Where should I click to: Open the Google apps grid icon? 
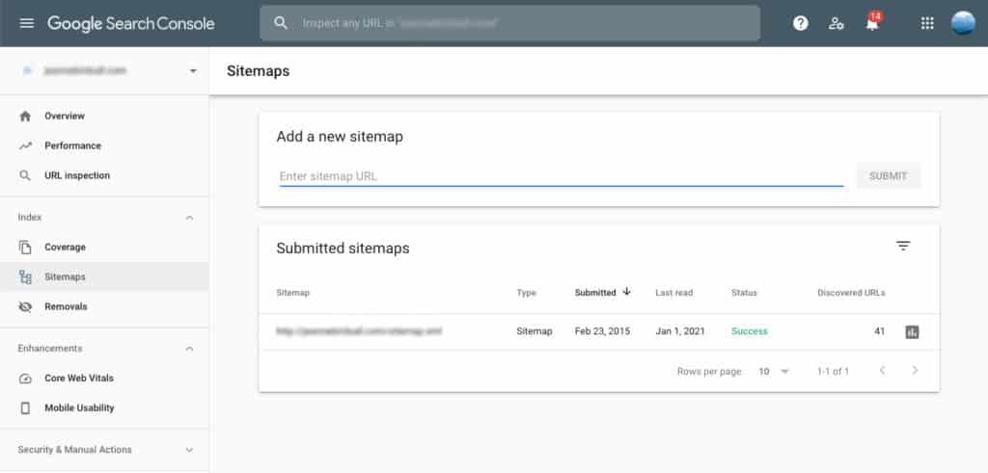(x=927, y=23)
